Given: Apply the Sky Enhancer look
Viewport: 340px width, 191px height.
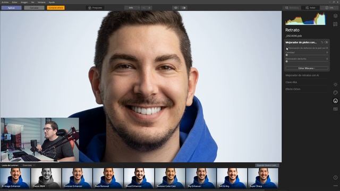Looking at the screenshot, I should [x=201, y=178].
